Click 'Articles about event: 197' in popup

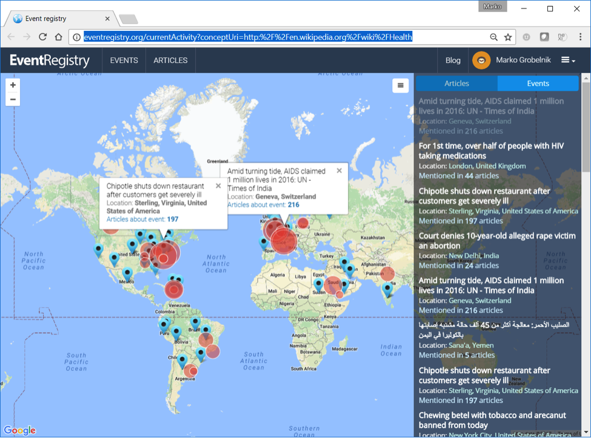(x=142, y=220)
